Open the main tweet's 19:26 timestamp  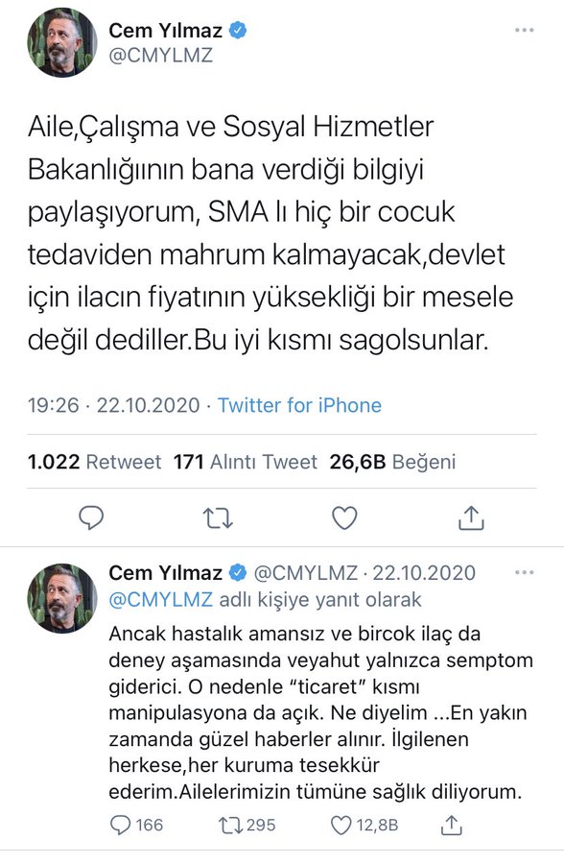click(54, 405)
